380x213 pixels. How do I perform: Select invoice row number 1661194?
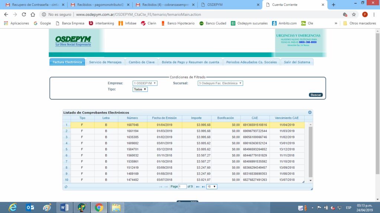click(132, 131)
